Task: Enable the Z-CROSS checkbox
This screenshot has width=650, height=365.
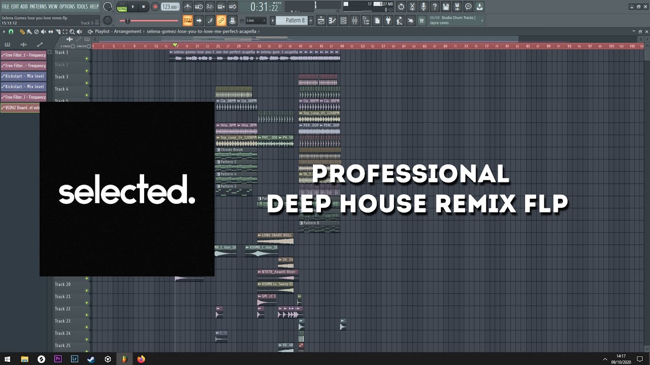Action: coord(73,46)
